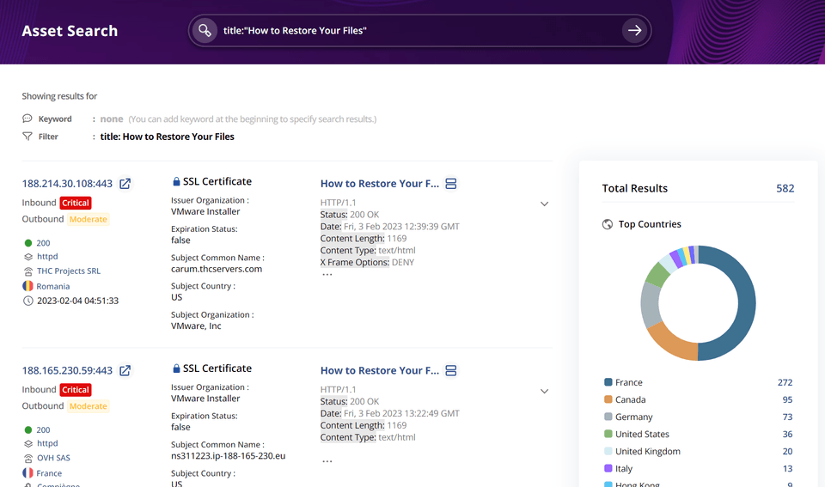The image size is (825, 487).
Task: Expand first result's HTTP details chevron
Action: coord(544,204)
